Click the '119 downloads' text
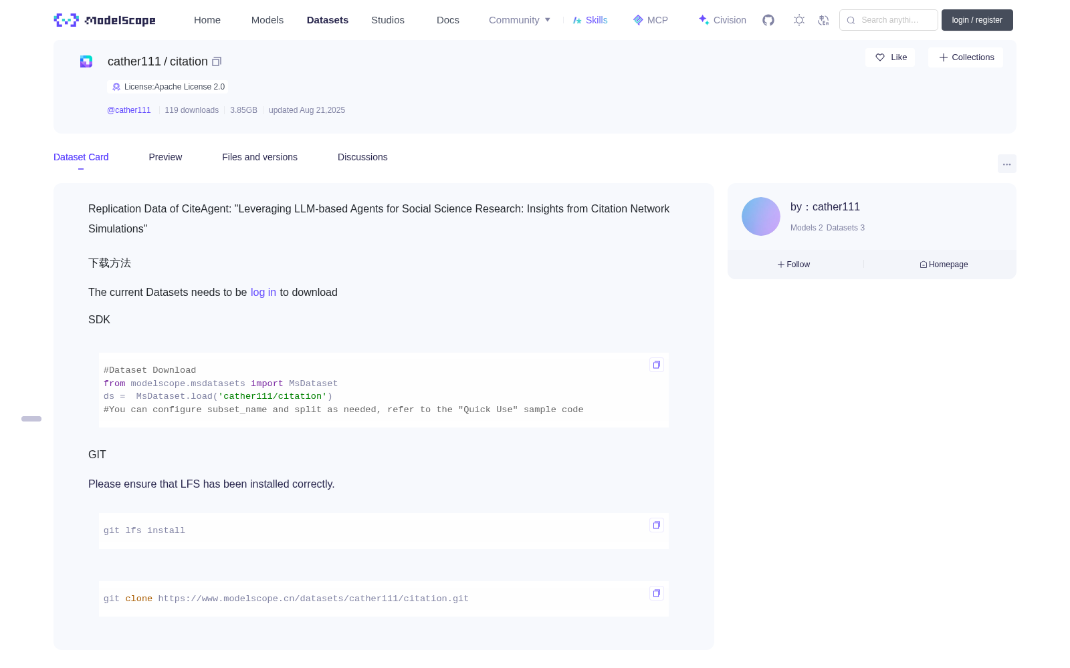Screen dimensions: 1070x668 coord(192,110)
